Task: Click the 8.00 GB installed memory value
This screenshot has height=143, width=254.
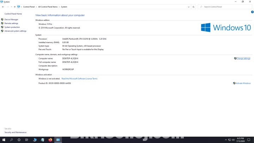Action: pos(66,42)
